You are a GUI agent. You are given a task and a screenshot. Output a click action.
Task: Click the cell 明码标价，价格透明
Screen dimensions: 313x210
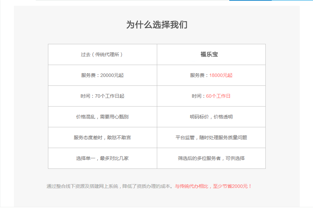[211, 117]
